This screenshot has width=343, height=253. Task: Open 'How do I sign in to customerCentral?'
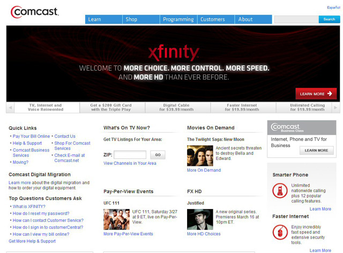(x=48, y=227)
